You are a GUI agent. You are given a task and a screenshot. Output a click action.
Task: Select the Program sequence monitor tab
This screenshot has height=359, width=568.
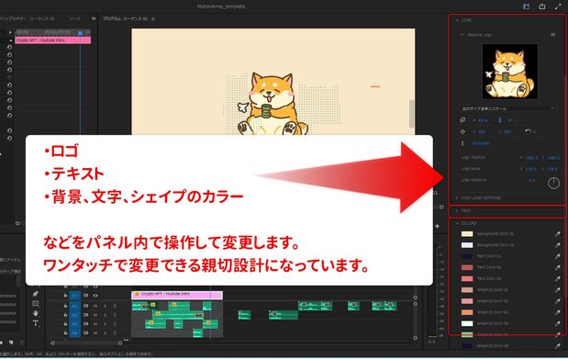coord(126,18)
